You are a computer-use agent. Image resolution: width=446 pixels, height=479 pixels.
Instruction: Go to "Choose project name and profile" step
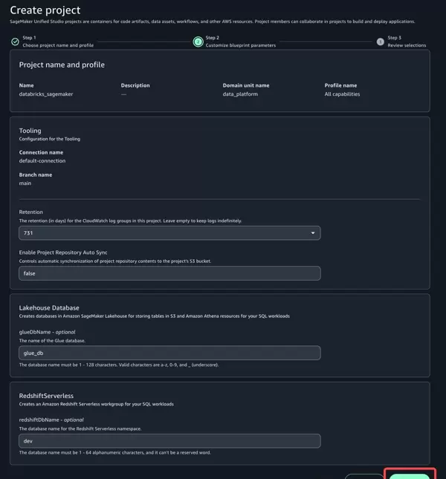point(58,45)
